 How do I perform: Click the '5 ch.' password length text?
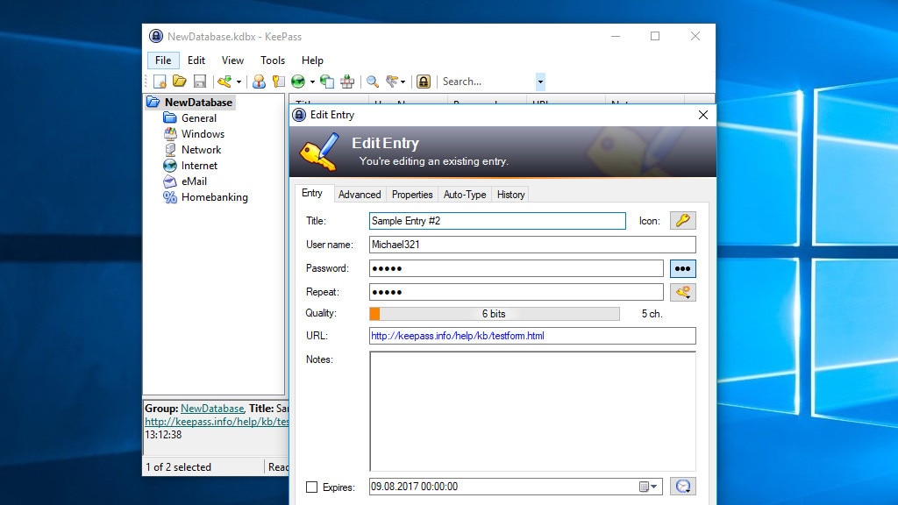pos(652,314)
